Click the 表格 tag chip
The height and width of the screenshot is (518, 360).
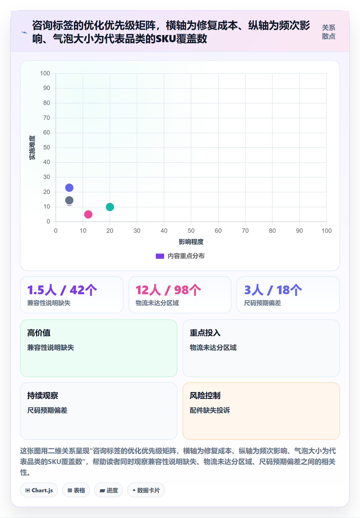point(76,490)
